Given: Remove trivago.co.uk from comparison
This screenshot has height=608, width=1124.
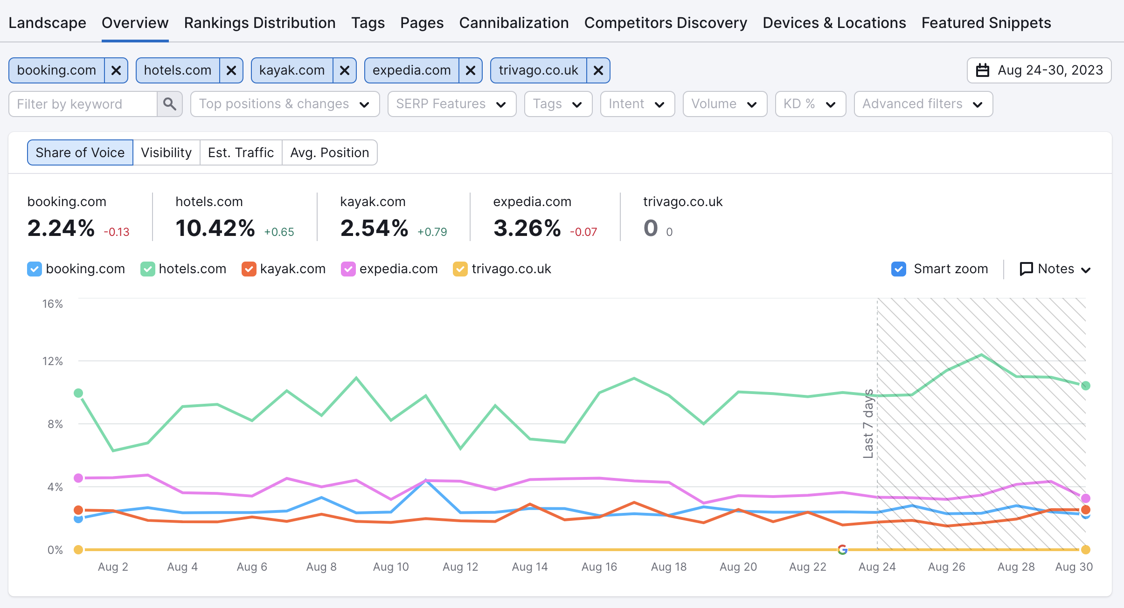Looking at the screenshot, I should click(x=600, y=70).
